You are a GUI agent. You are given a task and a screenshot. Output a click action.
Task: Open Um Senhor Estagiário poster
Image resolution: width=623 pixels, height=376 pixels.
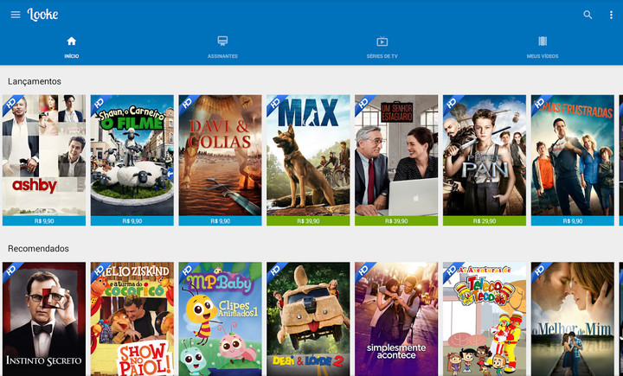tap(396, 155)
